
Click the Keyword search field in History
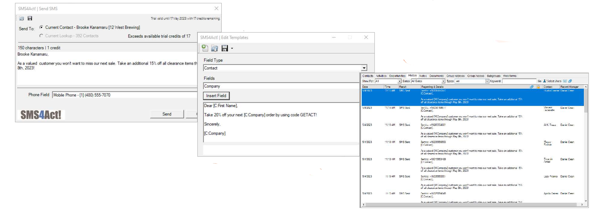tap(519, 81)
